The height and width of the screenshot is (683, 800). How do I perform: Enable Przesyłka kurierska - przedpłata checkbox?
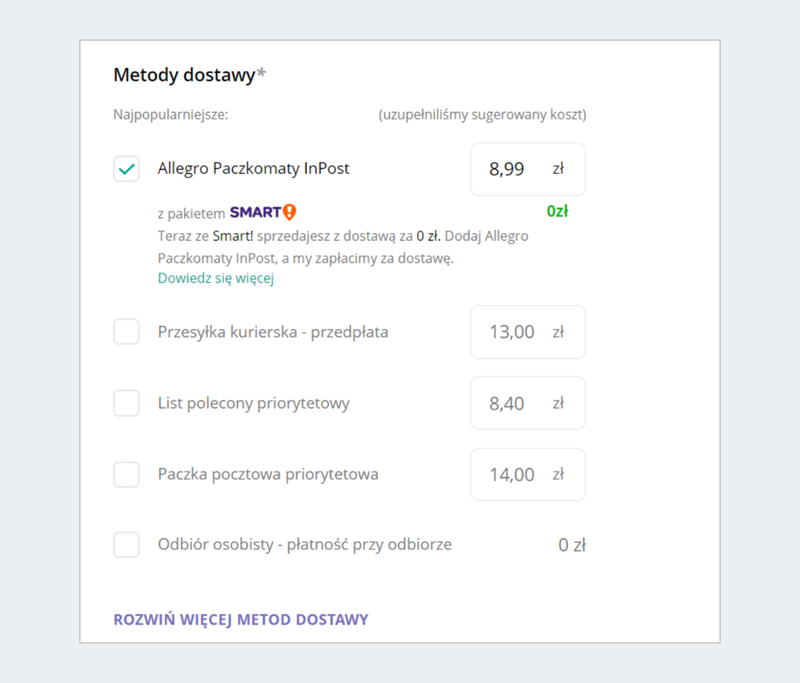(127, 331)
